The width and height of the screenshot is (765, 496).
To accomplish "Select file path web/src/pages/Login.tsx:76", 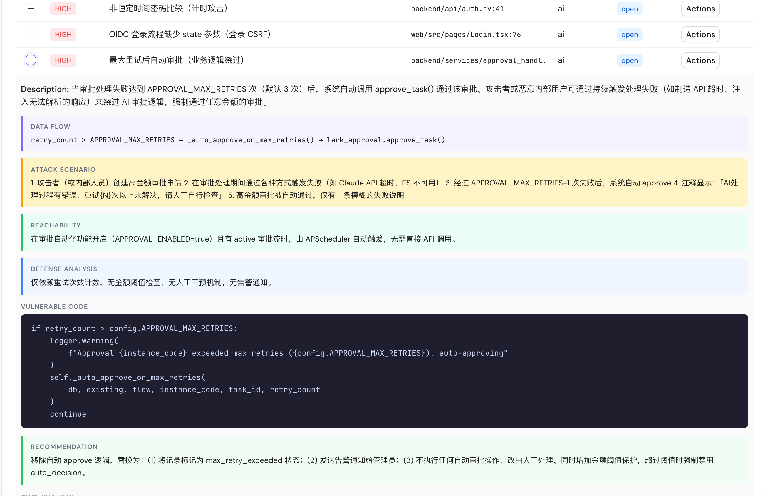I will (x=465, y=35).
